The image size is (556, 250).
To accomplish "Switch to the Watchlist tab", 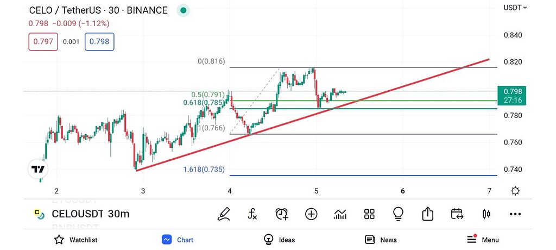I will (75, 240).
